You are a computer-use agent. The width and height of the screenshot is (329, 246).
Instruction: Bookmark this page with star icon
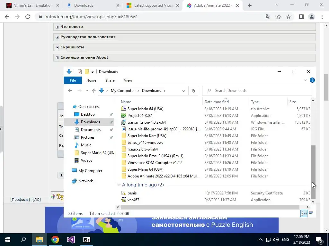289,17
